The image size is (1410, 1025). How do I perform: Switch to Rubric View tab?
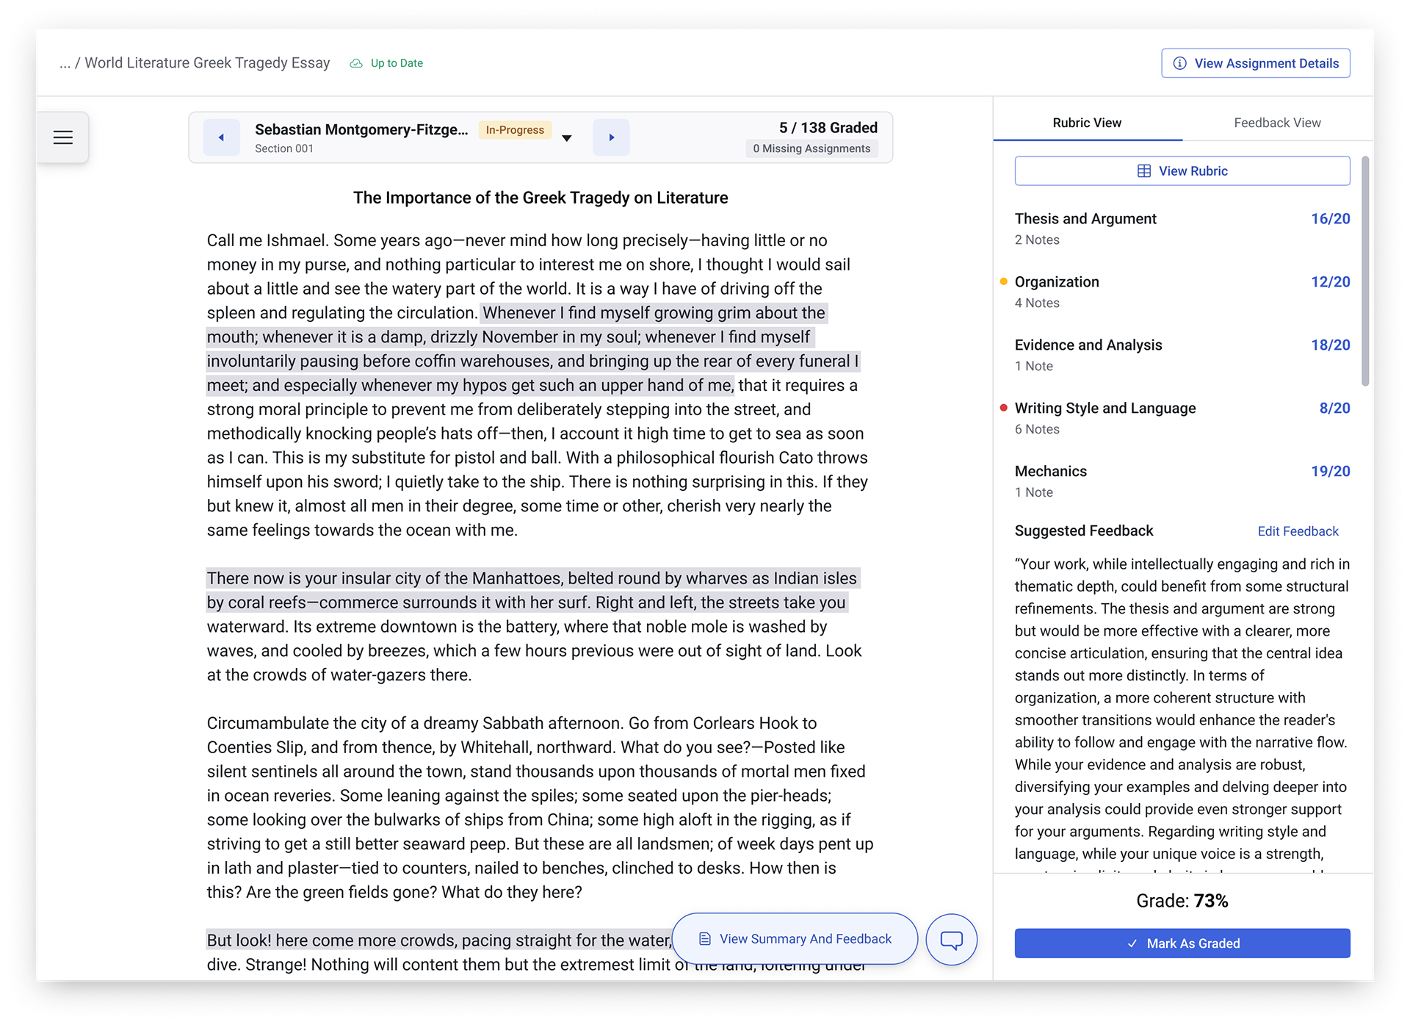tap(1087, 123)
